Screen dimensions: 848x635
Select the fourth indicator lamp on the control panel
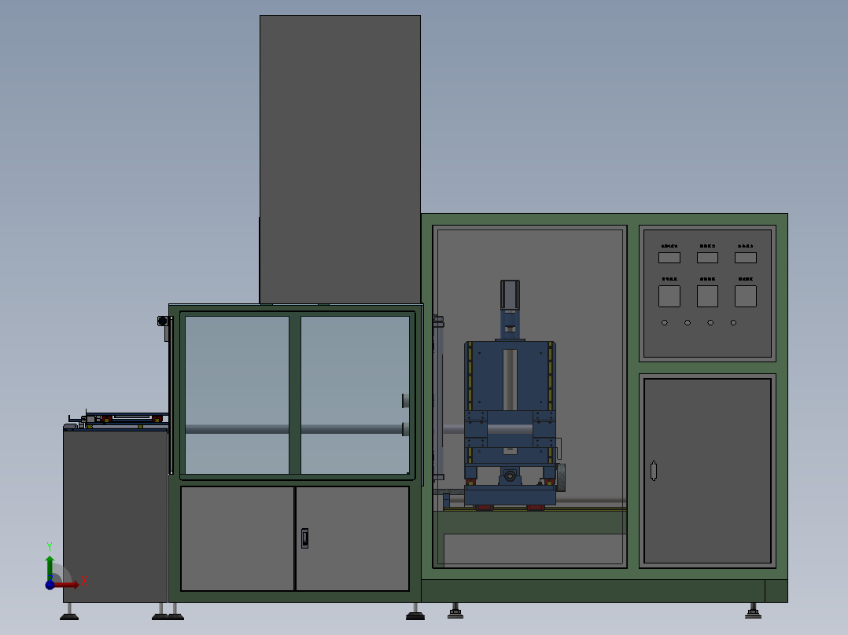coord(733,323)
